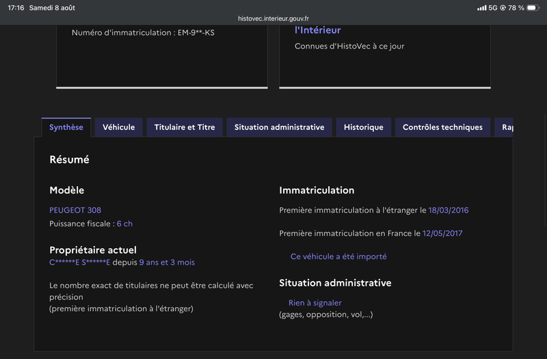Tap the Samedi 8 août date
Viewport: 547px width, 359px height.
coord(52,8)
